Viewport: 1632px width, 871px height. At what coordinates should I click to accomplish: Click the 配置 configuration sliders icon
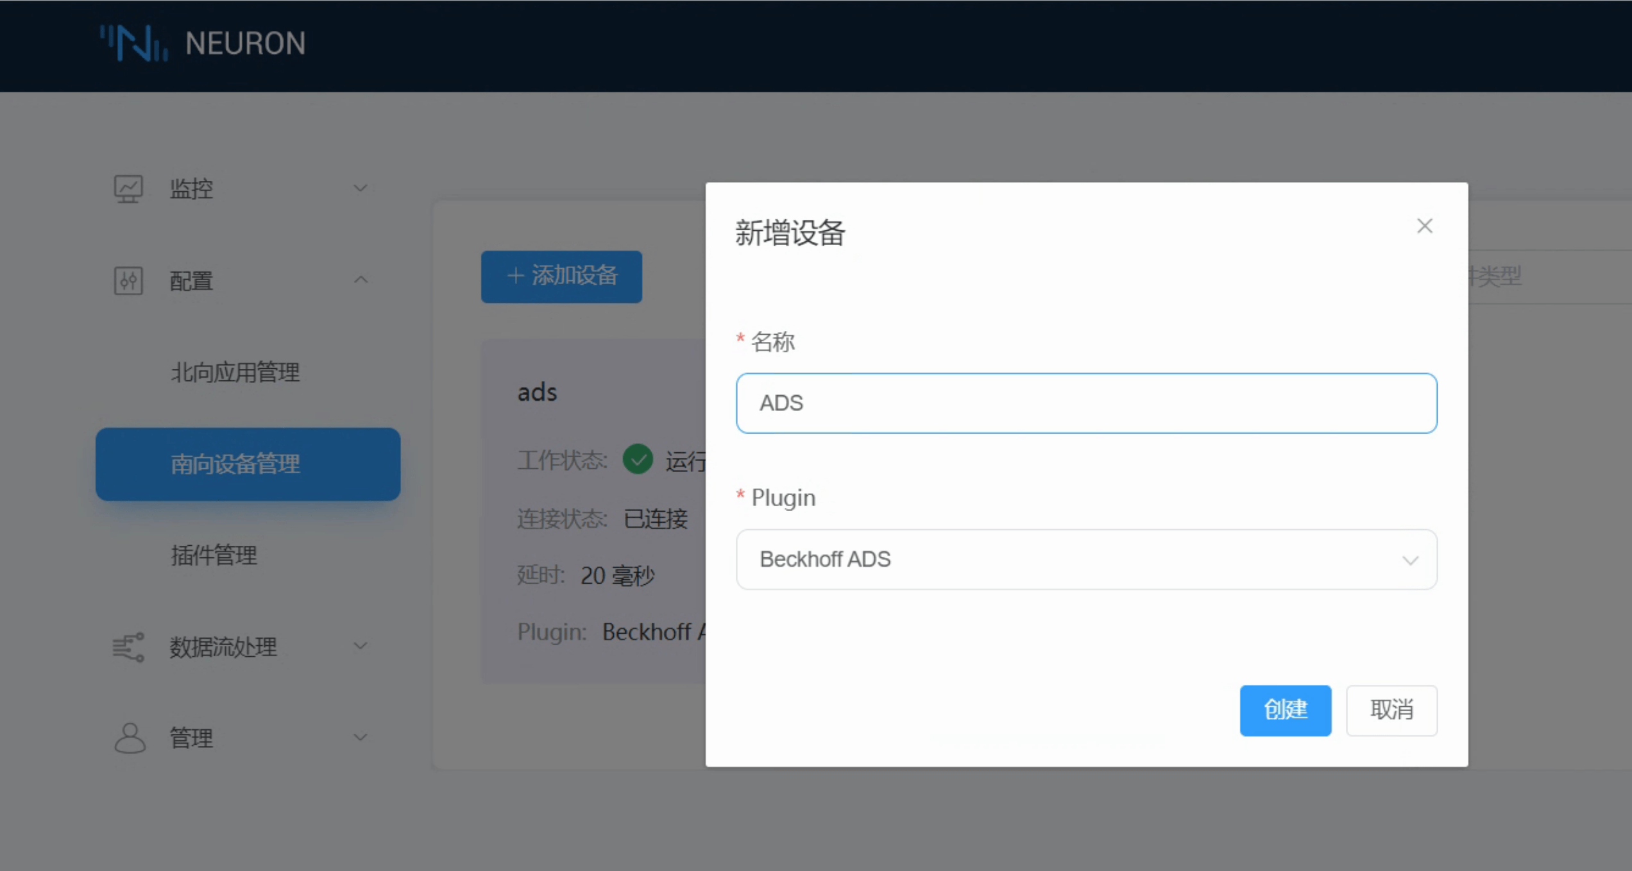coord(128,280)
